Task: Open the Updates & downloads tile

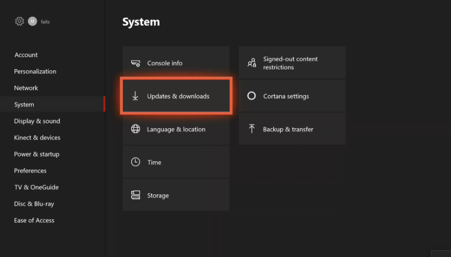Action: coord(176,96)
